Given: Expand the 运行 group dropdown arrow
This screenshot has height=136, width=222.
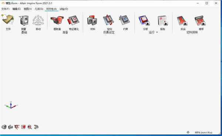Looking at the screenshot, I should tap(157, 32).
